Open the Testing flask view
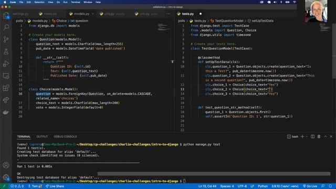The image size is (336, 189). [x=6, y=51]
